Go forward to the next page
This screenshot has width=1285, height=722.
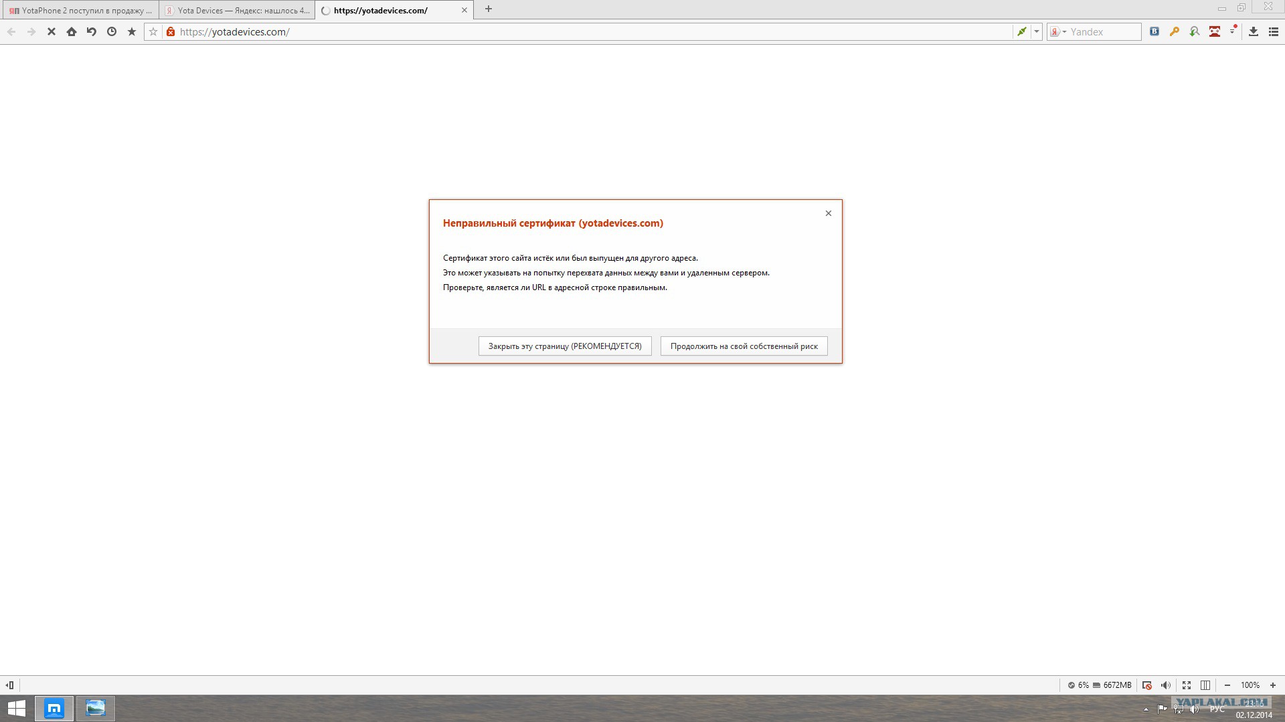click(x=31, y=31)
